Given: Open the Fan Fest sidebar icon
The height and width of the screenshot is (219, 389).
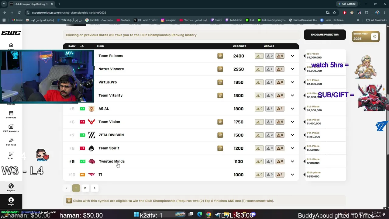Looking at the screenshot, I should 11,140.
